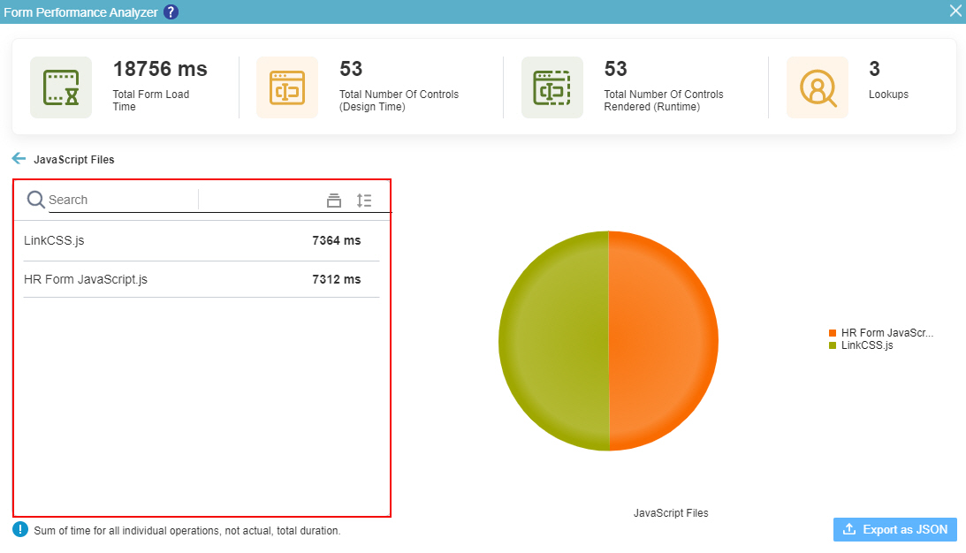This screenshot has height=553, width=966.
Task: Click the JavaScript Files chart caption
Action: tap(671, 513)
